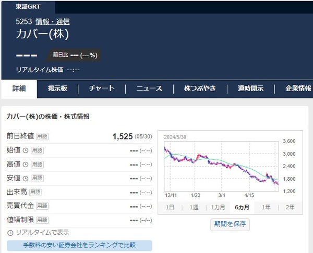
Task: Click the カバー(株) company name heading
Action: pos(42,34)
